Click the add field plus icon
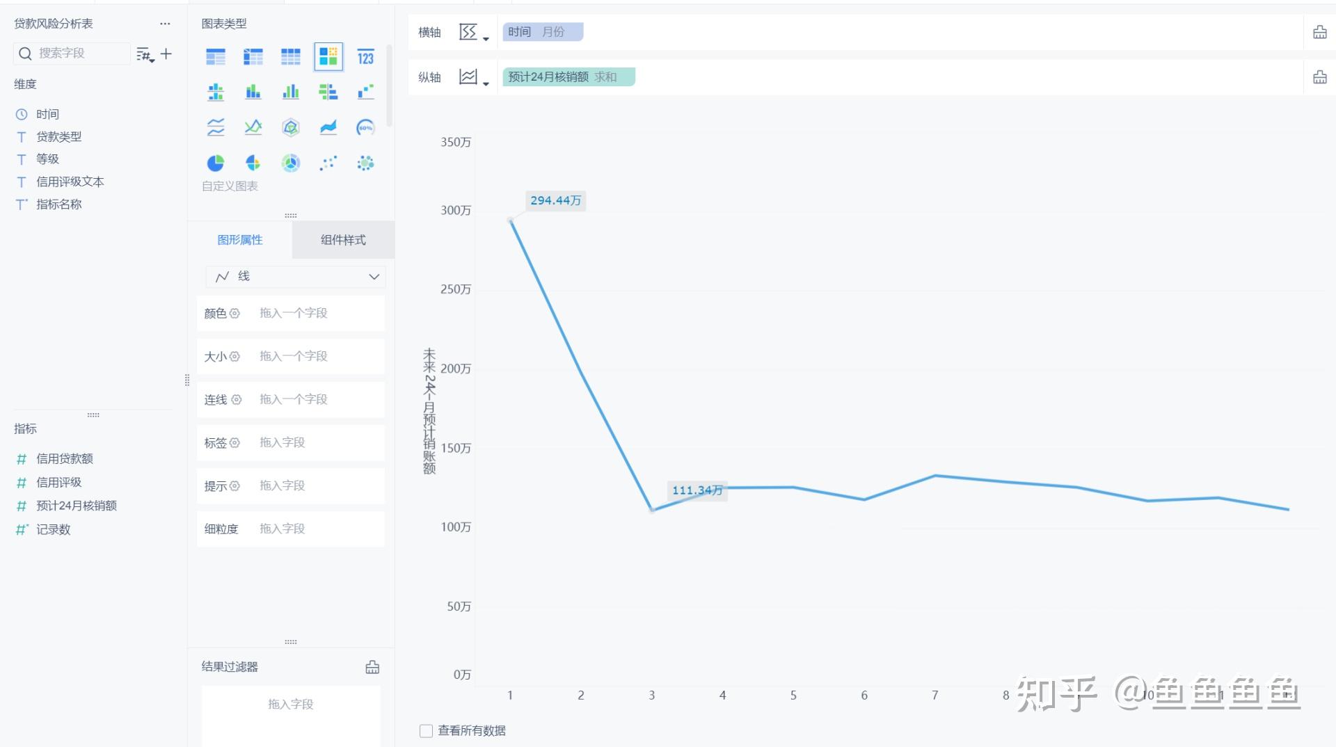The image size is (1336, 747). coord(166,54)
